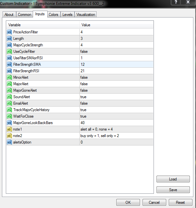Select the MajorGoneLookBackBars variable name
The image size is (196, 208).
pos(33,123)
